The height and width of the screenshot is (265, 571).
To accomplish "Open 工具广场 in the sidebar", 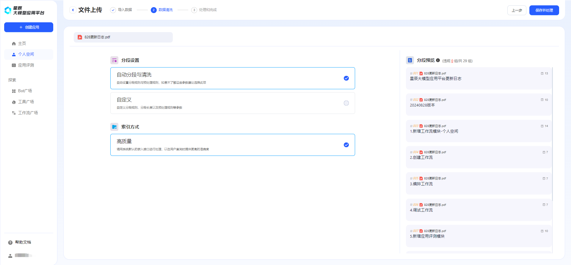I will coord(29,102).
